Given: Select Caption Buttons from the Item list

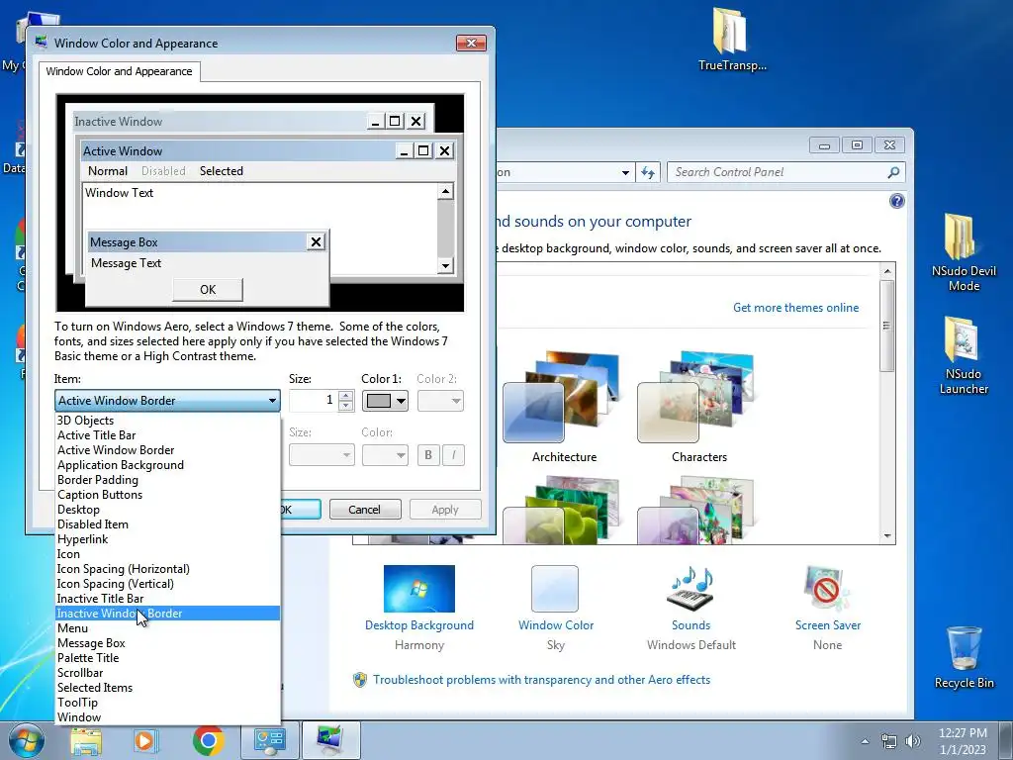Looking at the screenshot, I should pyautogui.click(x=167, y=495).
